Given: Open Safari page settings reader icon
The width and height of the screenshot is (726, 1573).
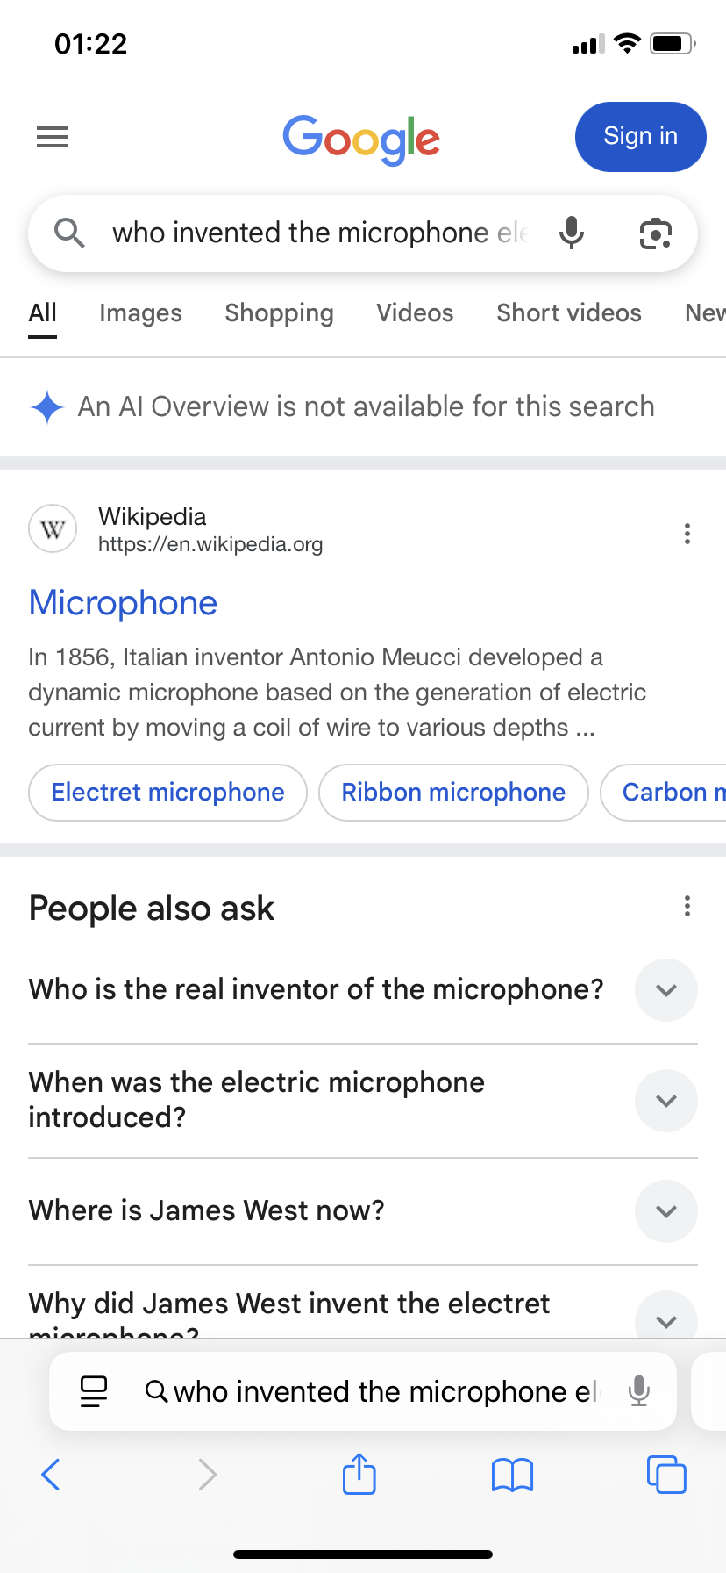Looking at the screenshot, I should [x=94, y=1391].
